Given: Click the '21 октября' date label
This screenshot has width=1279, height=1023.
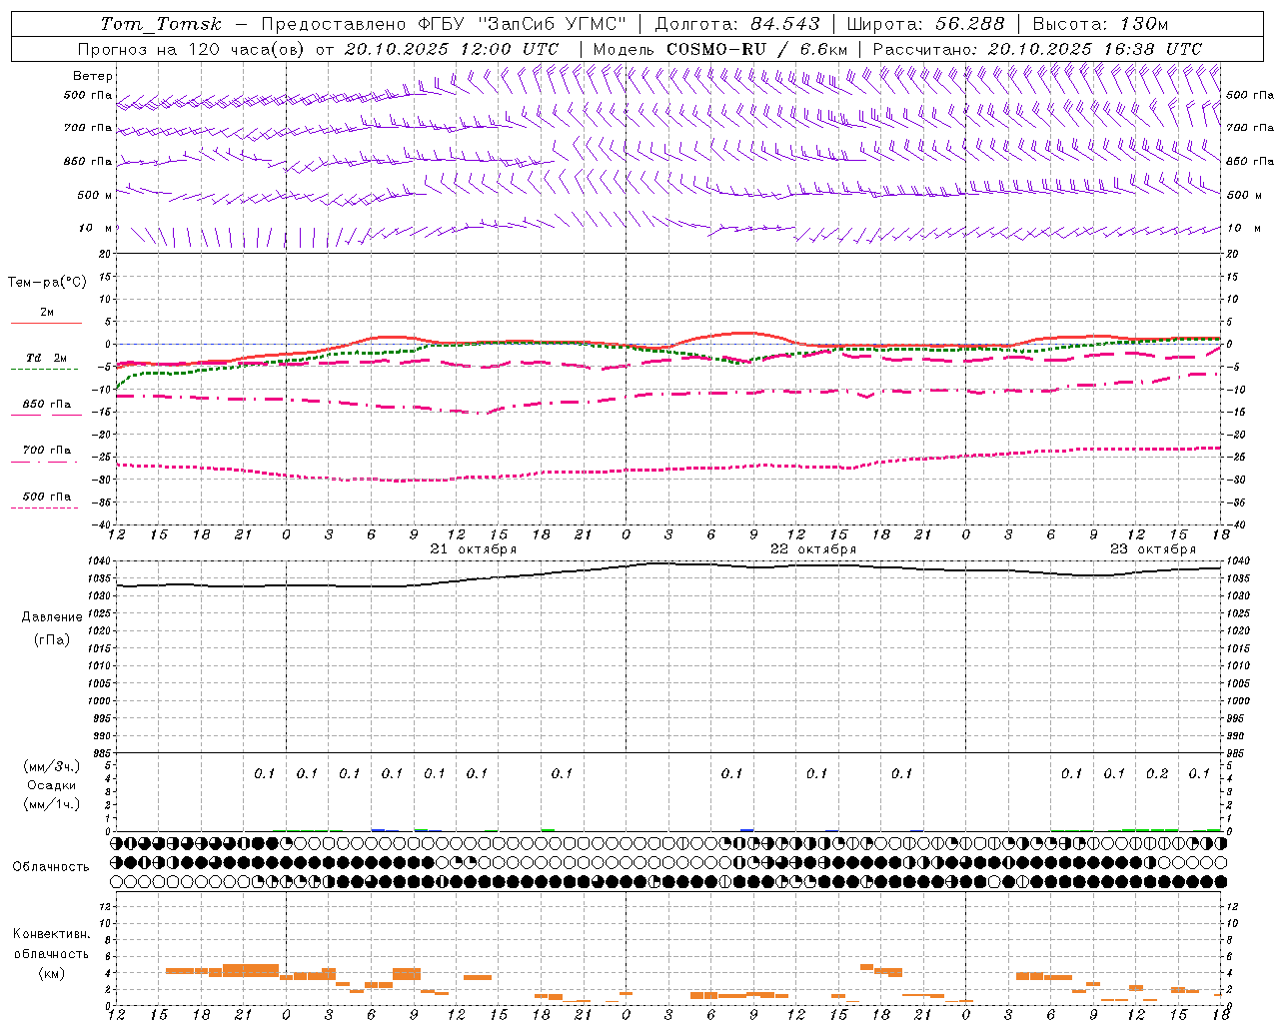Looking at the screenshot, I should (474, 549).
